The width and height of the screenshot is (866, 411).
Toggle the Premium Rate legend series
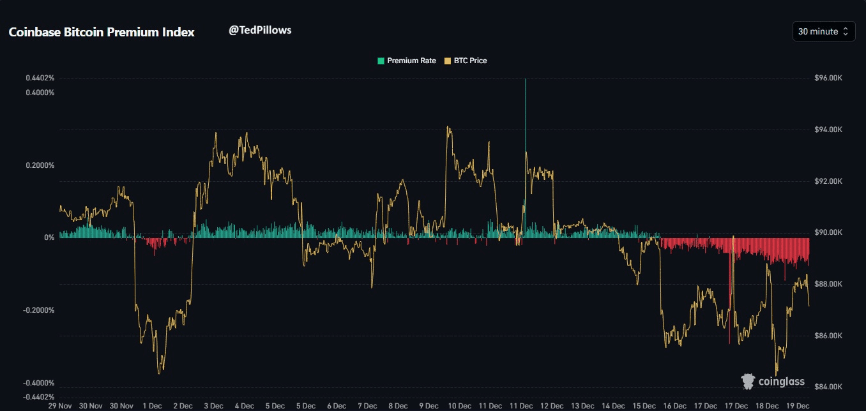click(x=411, y=61)
